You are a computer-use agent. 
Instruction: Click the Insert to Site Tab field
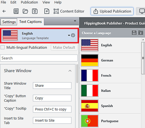(x=52, y=120)
